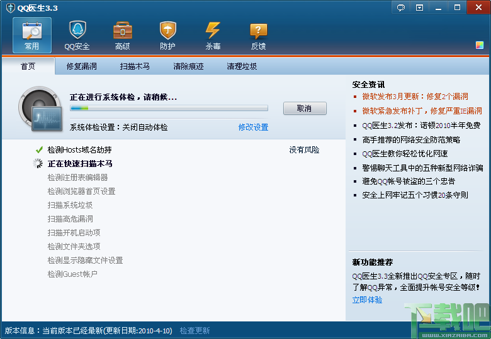Image resolution: width=491 pixels, height=339 pixels.
Task: Click the green checkmark next to Hosts detection
Action: [x=39, y=150]
